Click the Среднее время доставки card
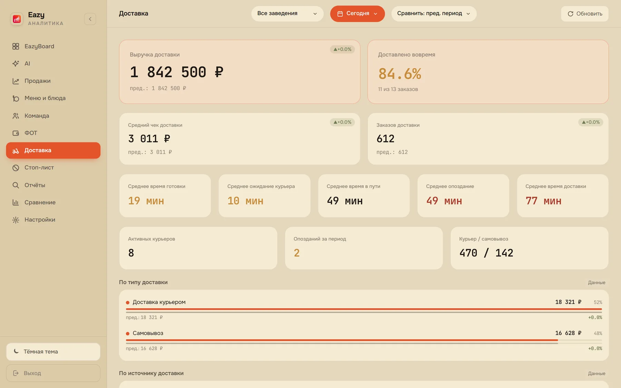621x388 pixels. (x=562, y=196)
